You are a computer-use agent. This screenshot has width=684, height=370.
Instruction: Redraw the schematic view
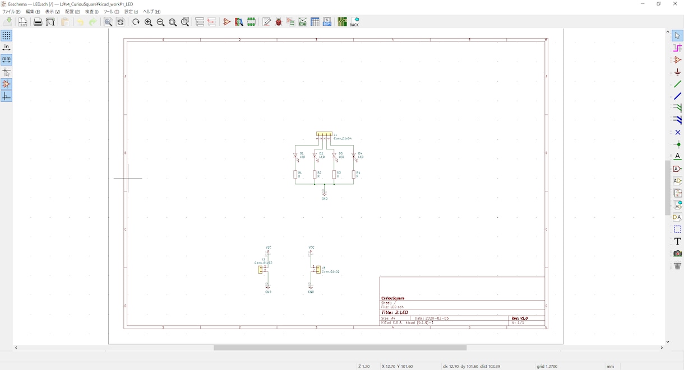(x=136, y=22)
